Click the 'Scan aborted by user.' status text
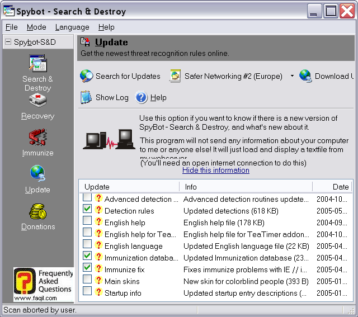Viewport: 358px width, 317px height. coord(40,310)
